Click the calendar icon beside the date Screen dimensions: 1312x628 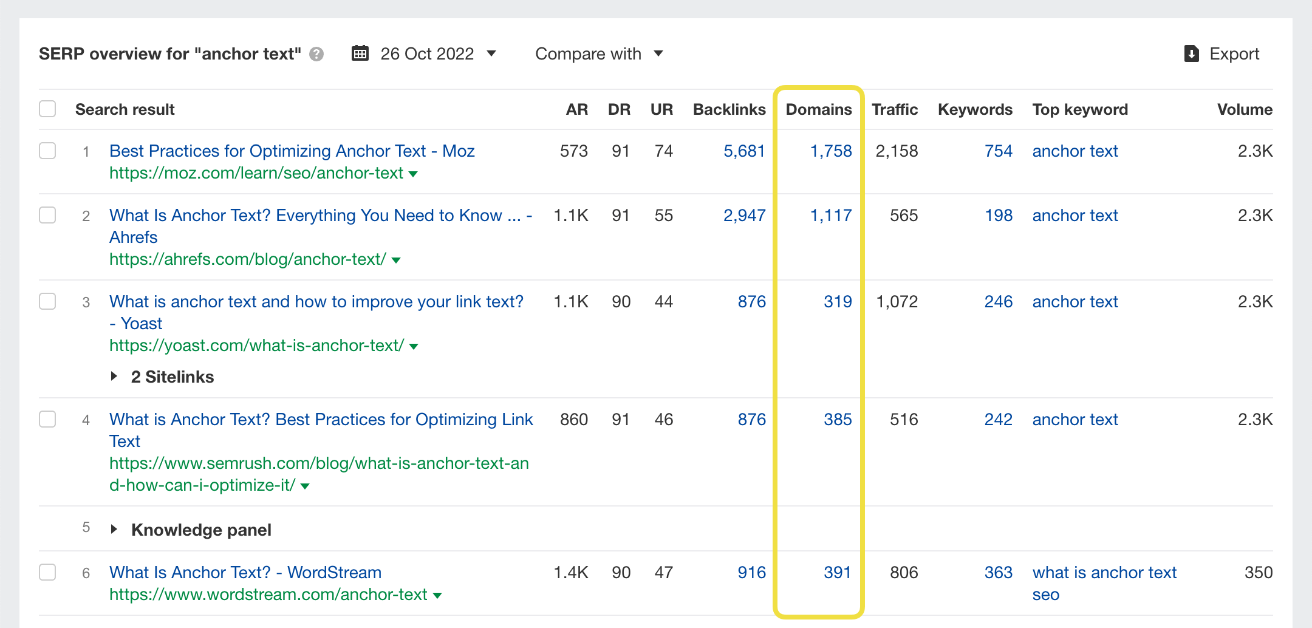[360, 53]
